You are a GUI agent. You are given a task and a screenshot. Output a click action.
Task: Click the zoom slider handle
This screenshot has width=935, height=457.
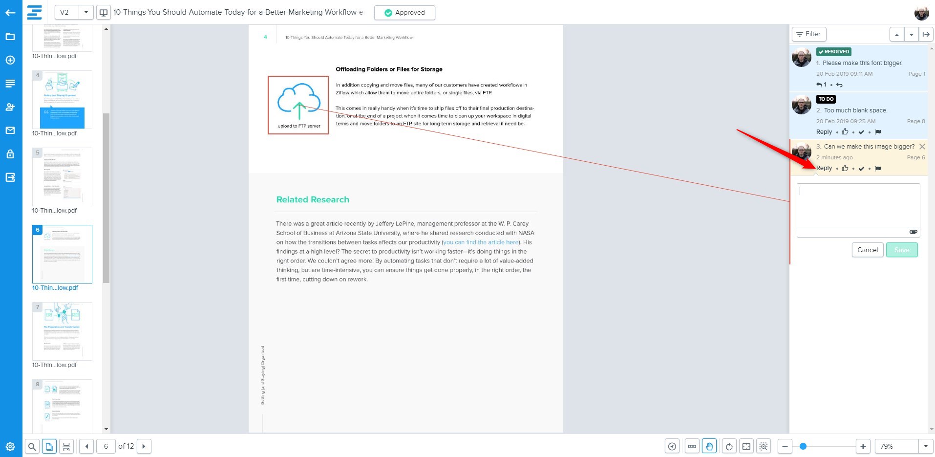coord(803,446)
